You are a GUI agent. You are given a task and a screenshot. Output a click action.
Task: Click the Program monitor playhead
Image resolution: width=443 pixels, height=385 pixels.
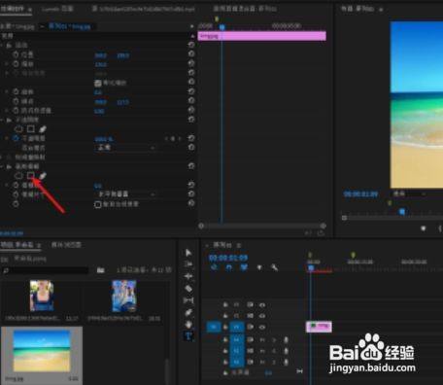[x=402, y=212]
